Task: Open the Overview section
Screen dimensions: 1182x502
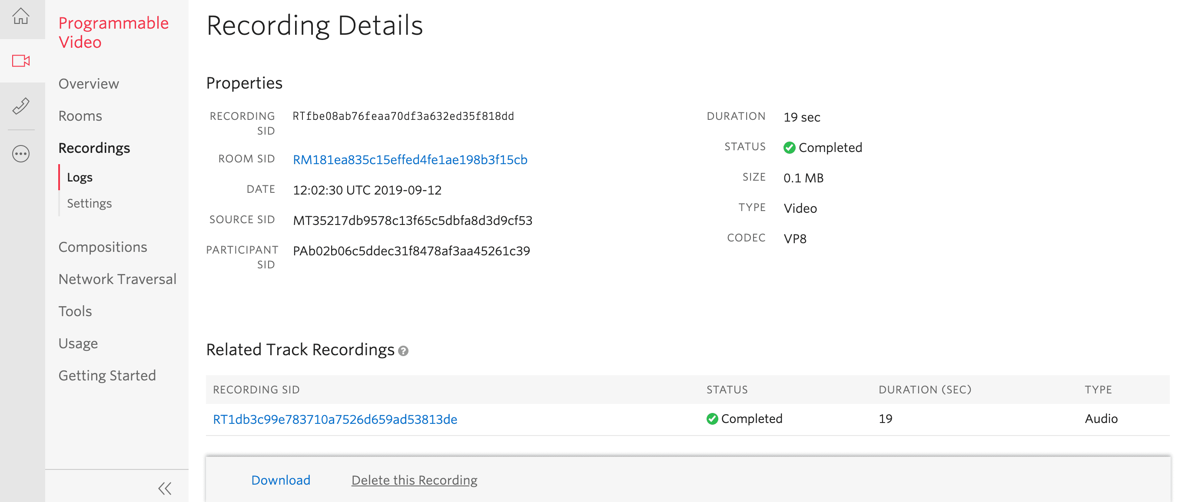Action: click(x=89, y=83)
